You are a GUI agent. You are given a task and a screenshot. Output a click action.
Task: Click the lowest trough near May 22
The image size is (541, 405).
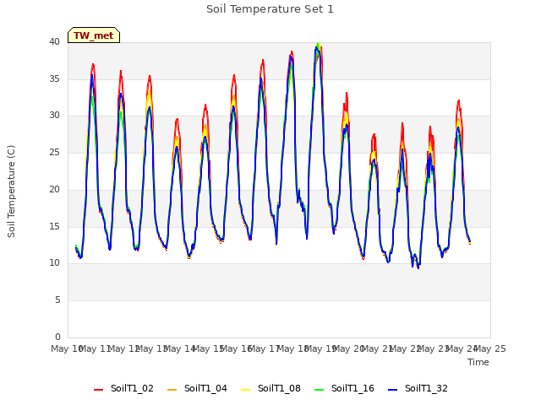point(418,267)
